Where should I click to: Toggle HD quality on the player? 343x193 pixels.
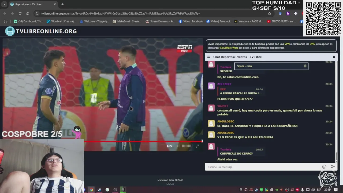coord(169,146)
